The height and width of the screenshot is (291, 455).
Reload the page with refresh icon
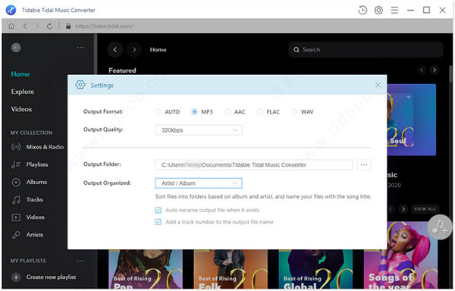49,26
